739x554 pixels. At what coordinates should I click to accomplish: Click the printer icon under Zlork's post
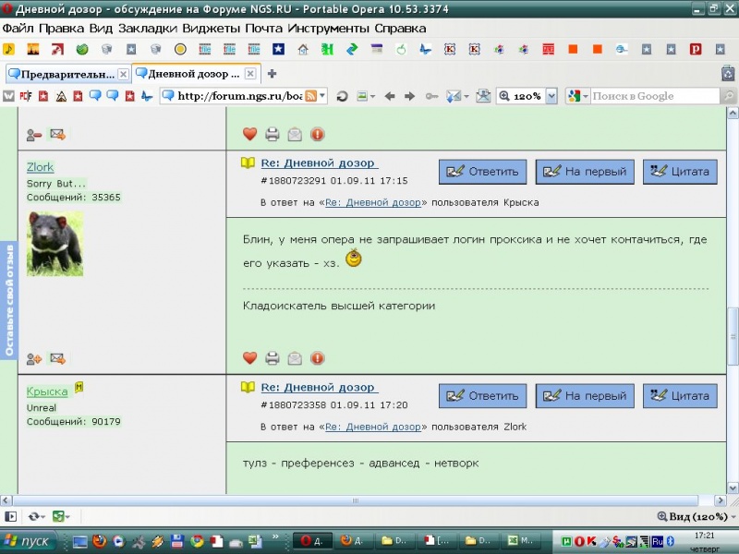click(x=273, y=358)
